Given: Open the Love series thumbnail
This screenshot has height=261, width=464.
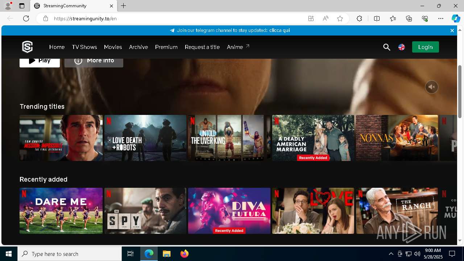Looking at the screenshot, I should [313, 211].
